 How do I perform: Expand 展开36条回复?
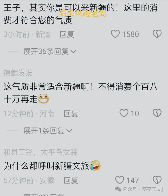(50, 51)
